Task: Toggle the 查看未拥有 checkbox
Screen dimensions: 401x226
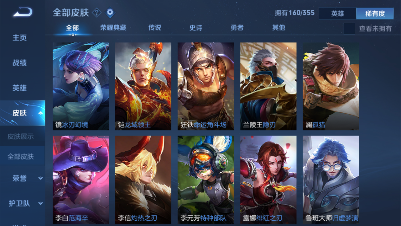Action: pyautogui.click(x=349, y=29)
